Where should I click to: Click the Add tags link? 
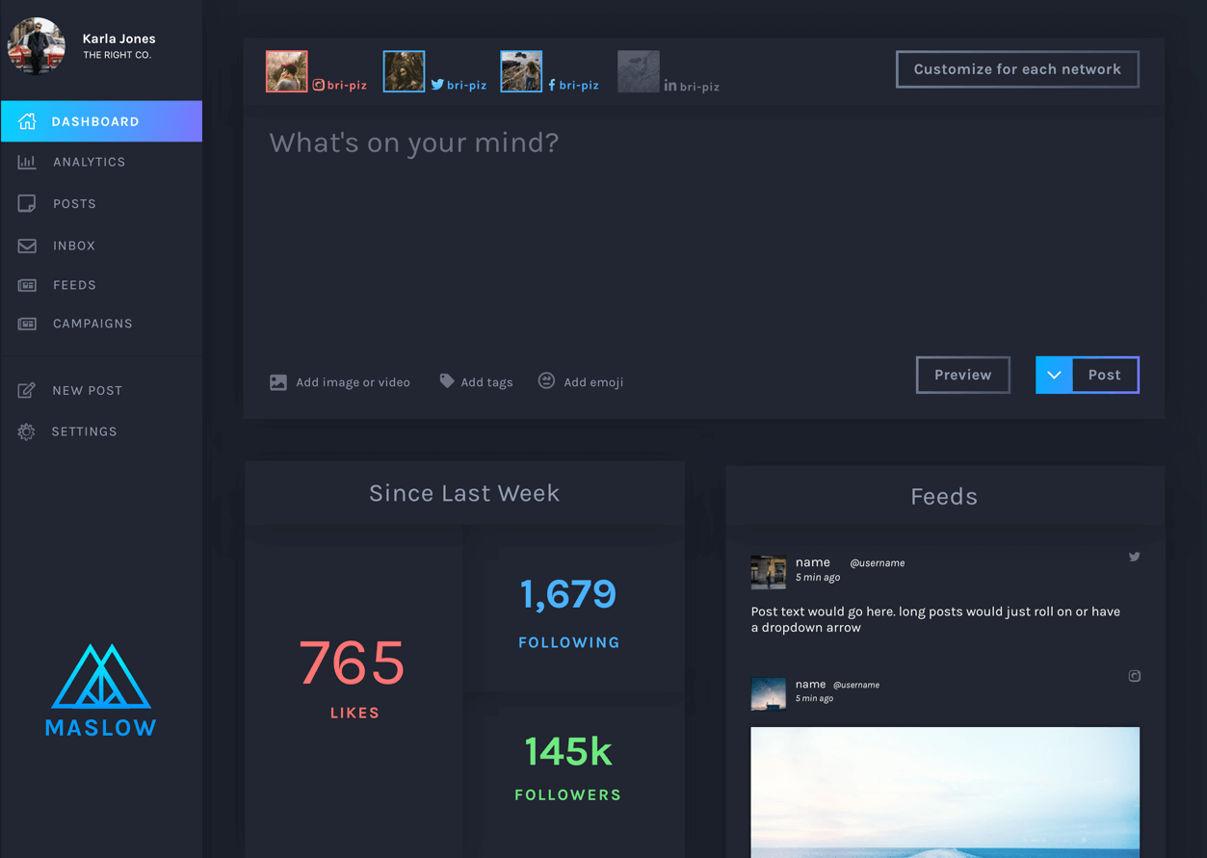[x=476, y=382]
